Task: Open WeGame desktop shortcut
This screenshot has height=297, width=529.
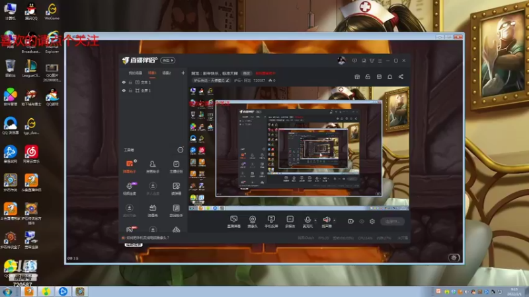Action: tap(52, 11)
